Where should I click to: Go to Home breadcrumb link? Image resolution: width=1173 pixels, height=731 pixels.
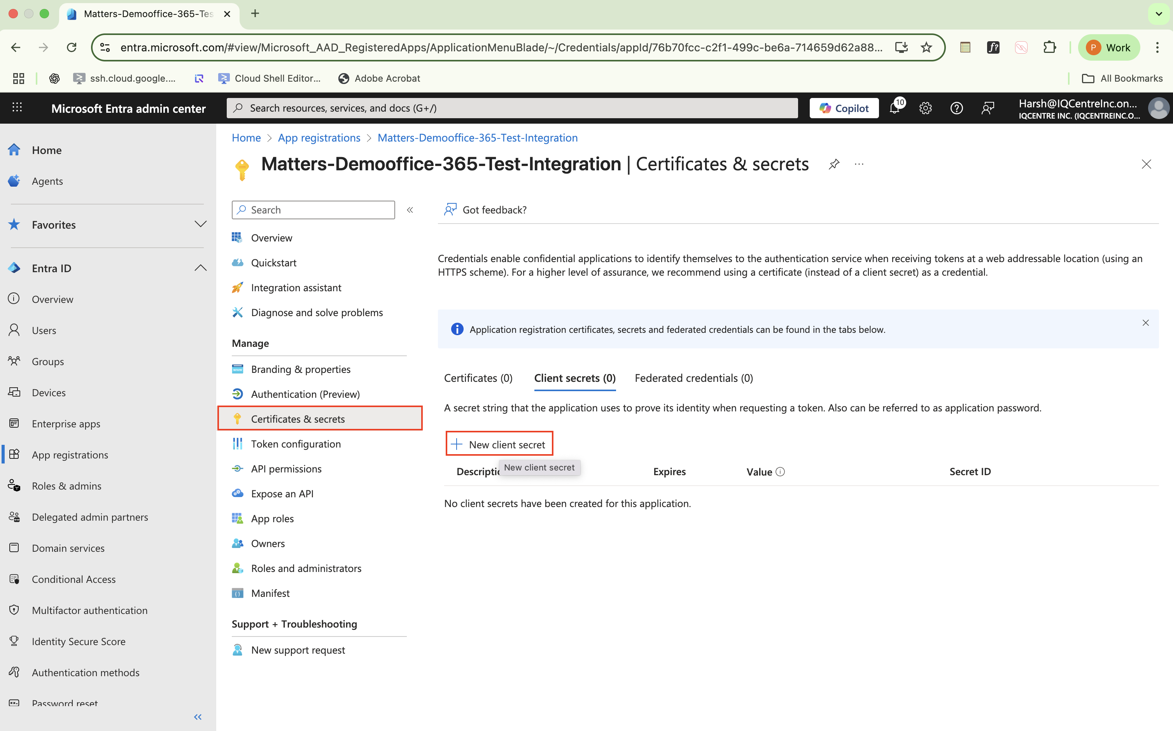tap(246, 138)
